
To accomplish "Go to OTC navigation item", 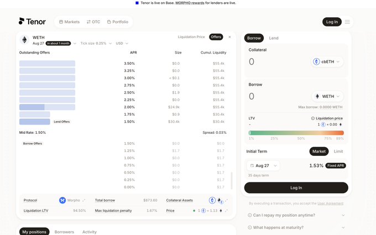I will [x=93, y=22].
